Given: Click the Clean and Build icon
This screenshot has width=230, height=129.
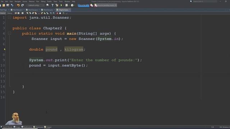Looking at the screenshot, I should (57, 5).
